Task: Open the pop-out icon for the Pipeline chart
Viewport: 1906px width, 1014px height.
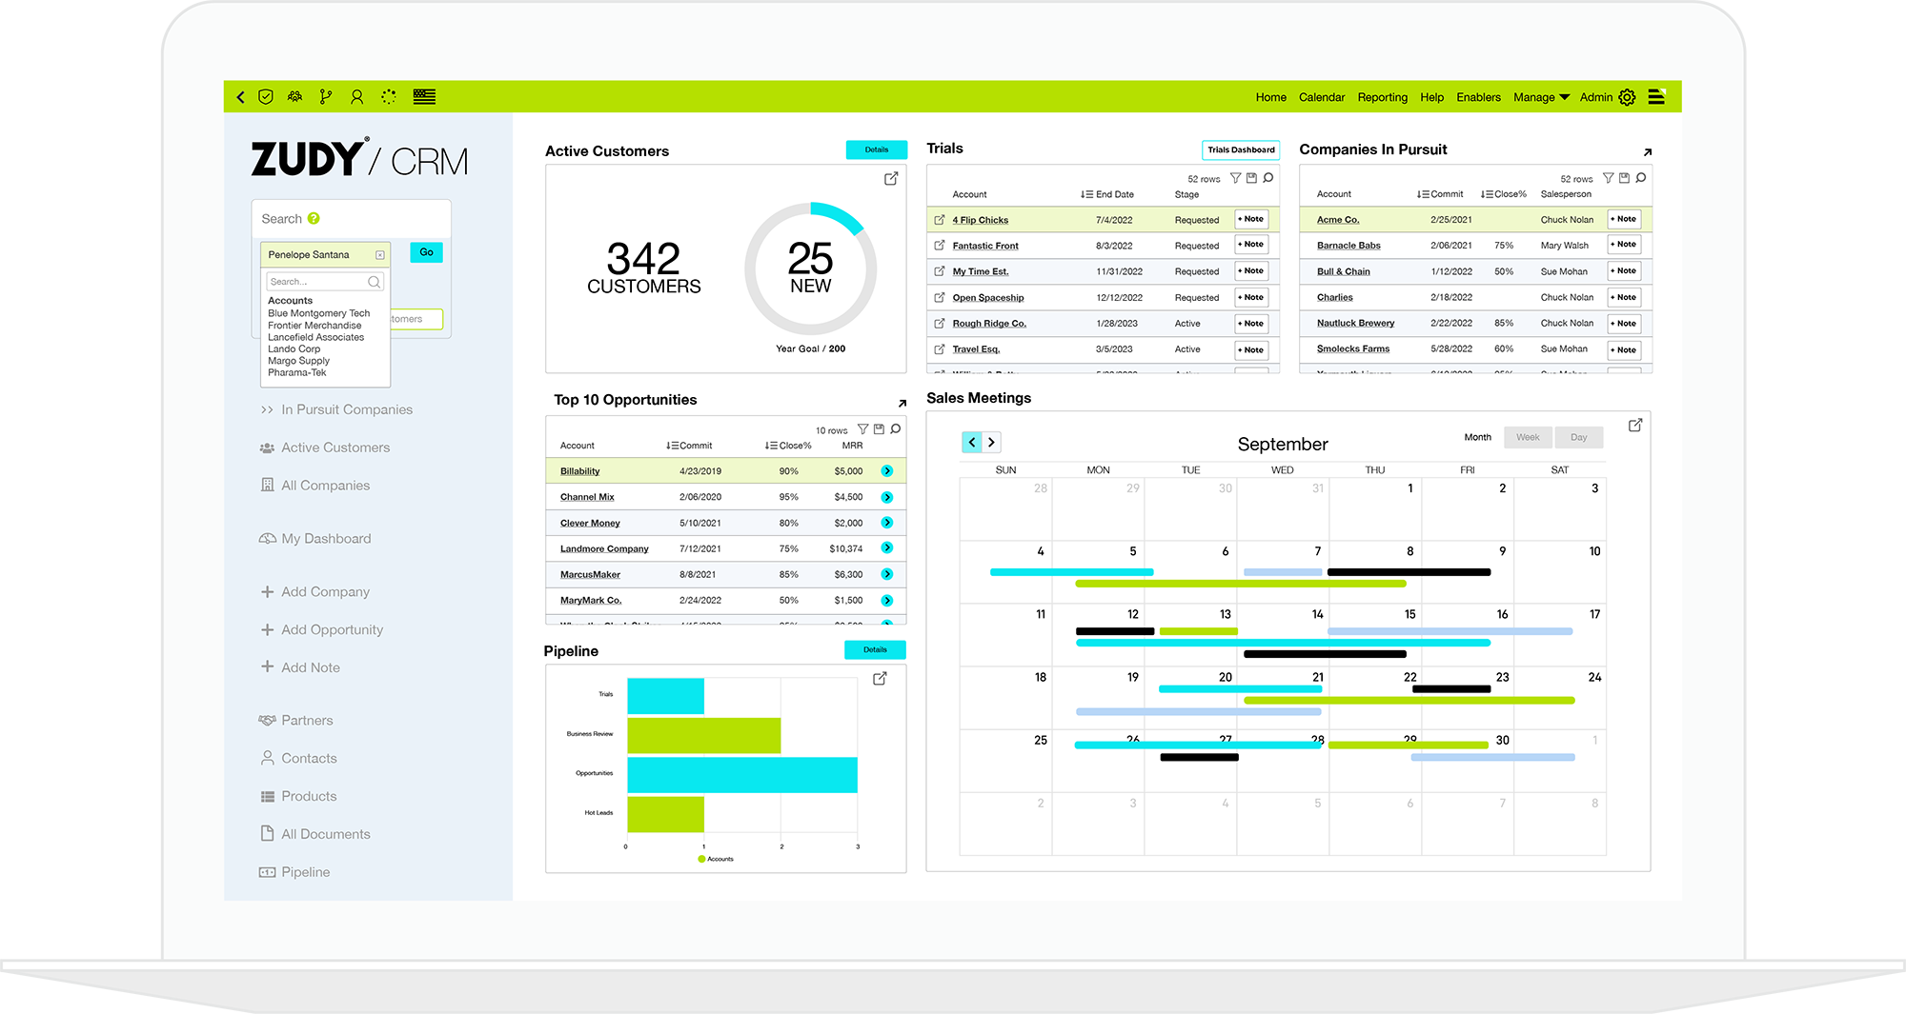Action: [880, 679]
